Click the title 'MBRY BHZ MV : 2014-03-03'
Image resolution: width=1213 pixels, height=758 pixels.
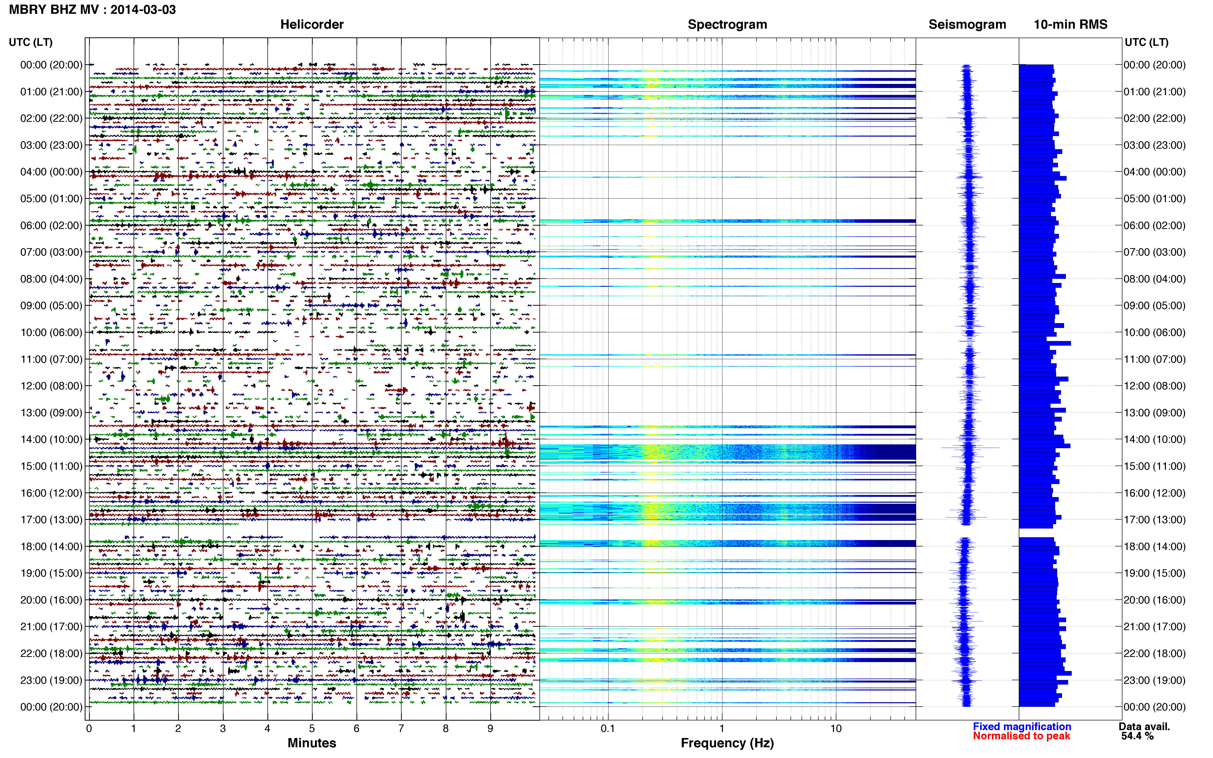[92, 9]
